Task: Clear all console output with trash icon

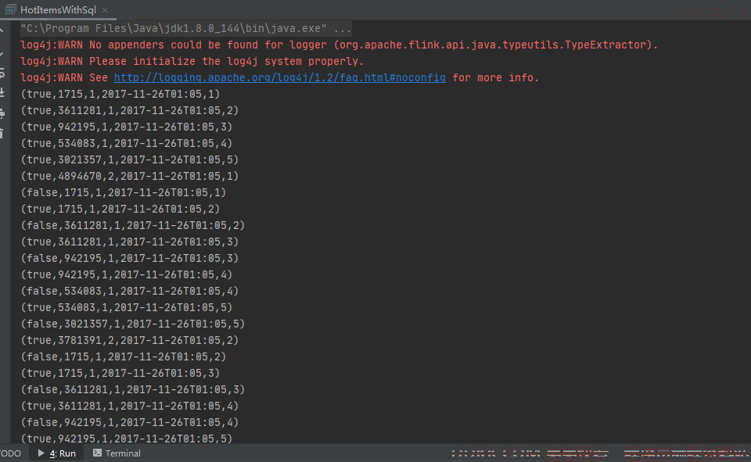Action: (x=2, y=134)
